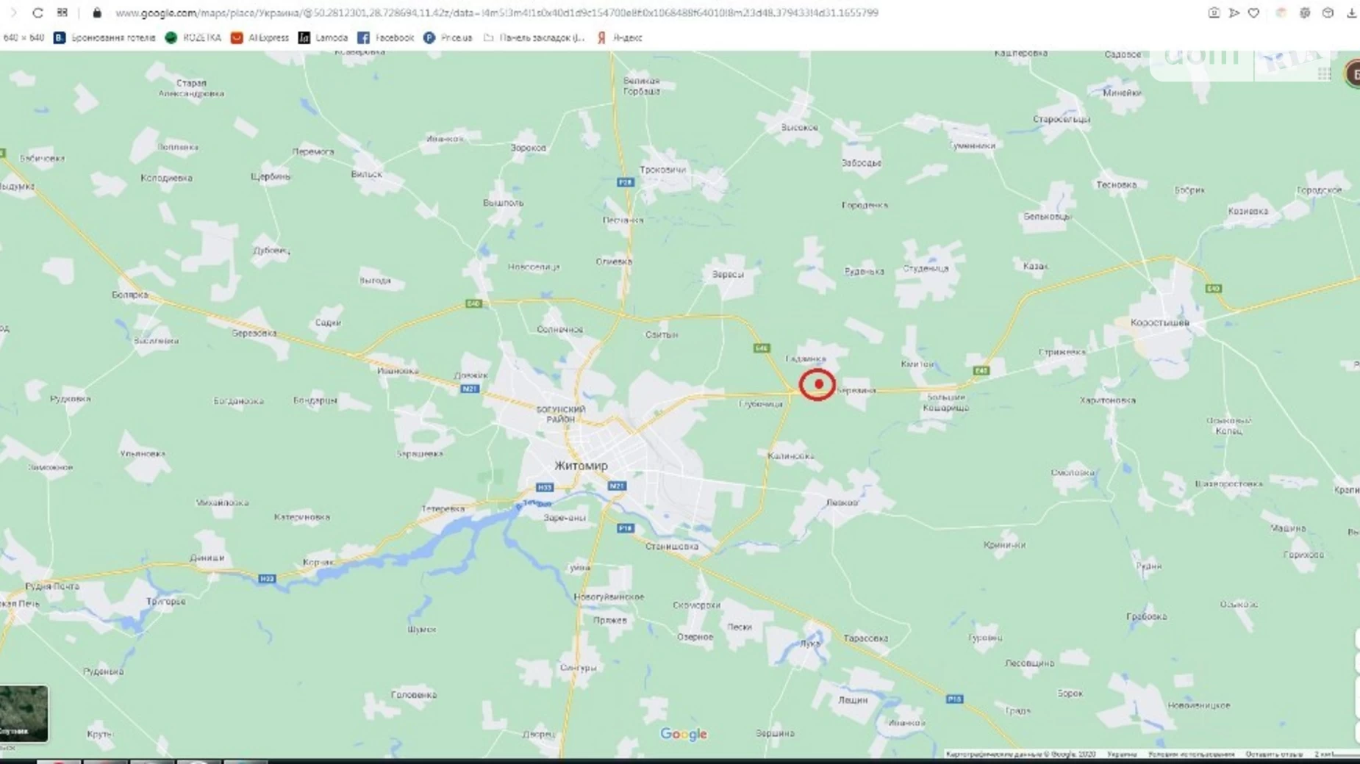
Task: Open the Lamoda bookmark
Action: coord(323,37)
